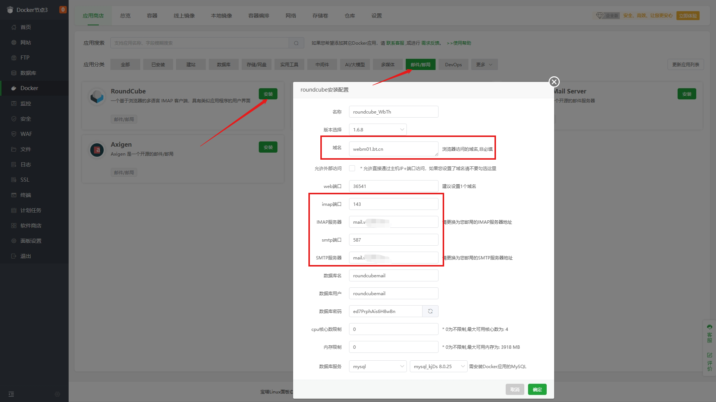Close the roundcube install dialog
Viewport: 716px width, 402px height.
tap(554, 82)
